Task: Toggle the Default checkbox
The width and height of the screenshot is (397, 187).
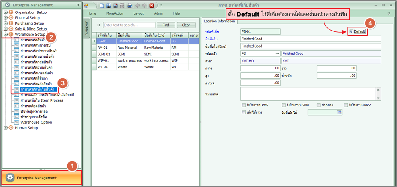Action: click(x=351, y=31)
